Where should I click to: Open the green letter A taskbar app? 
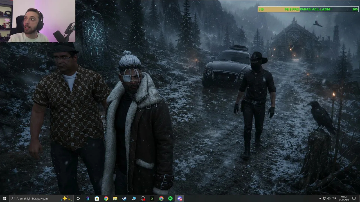pos(152,198)
